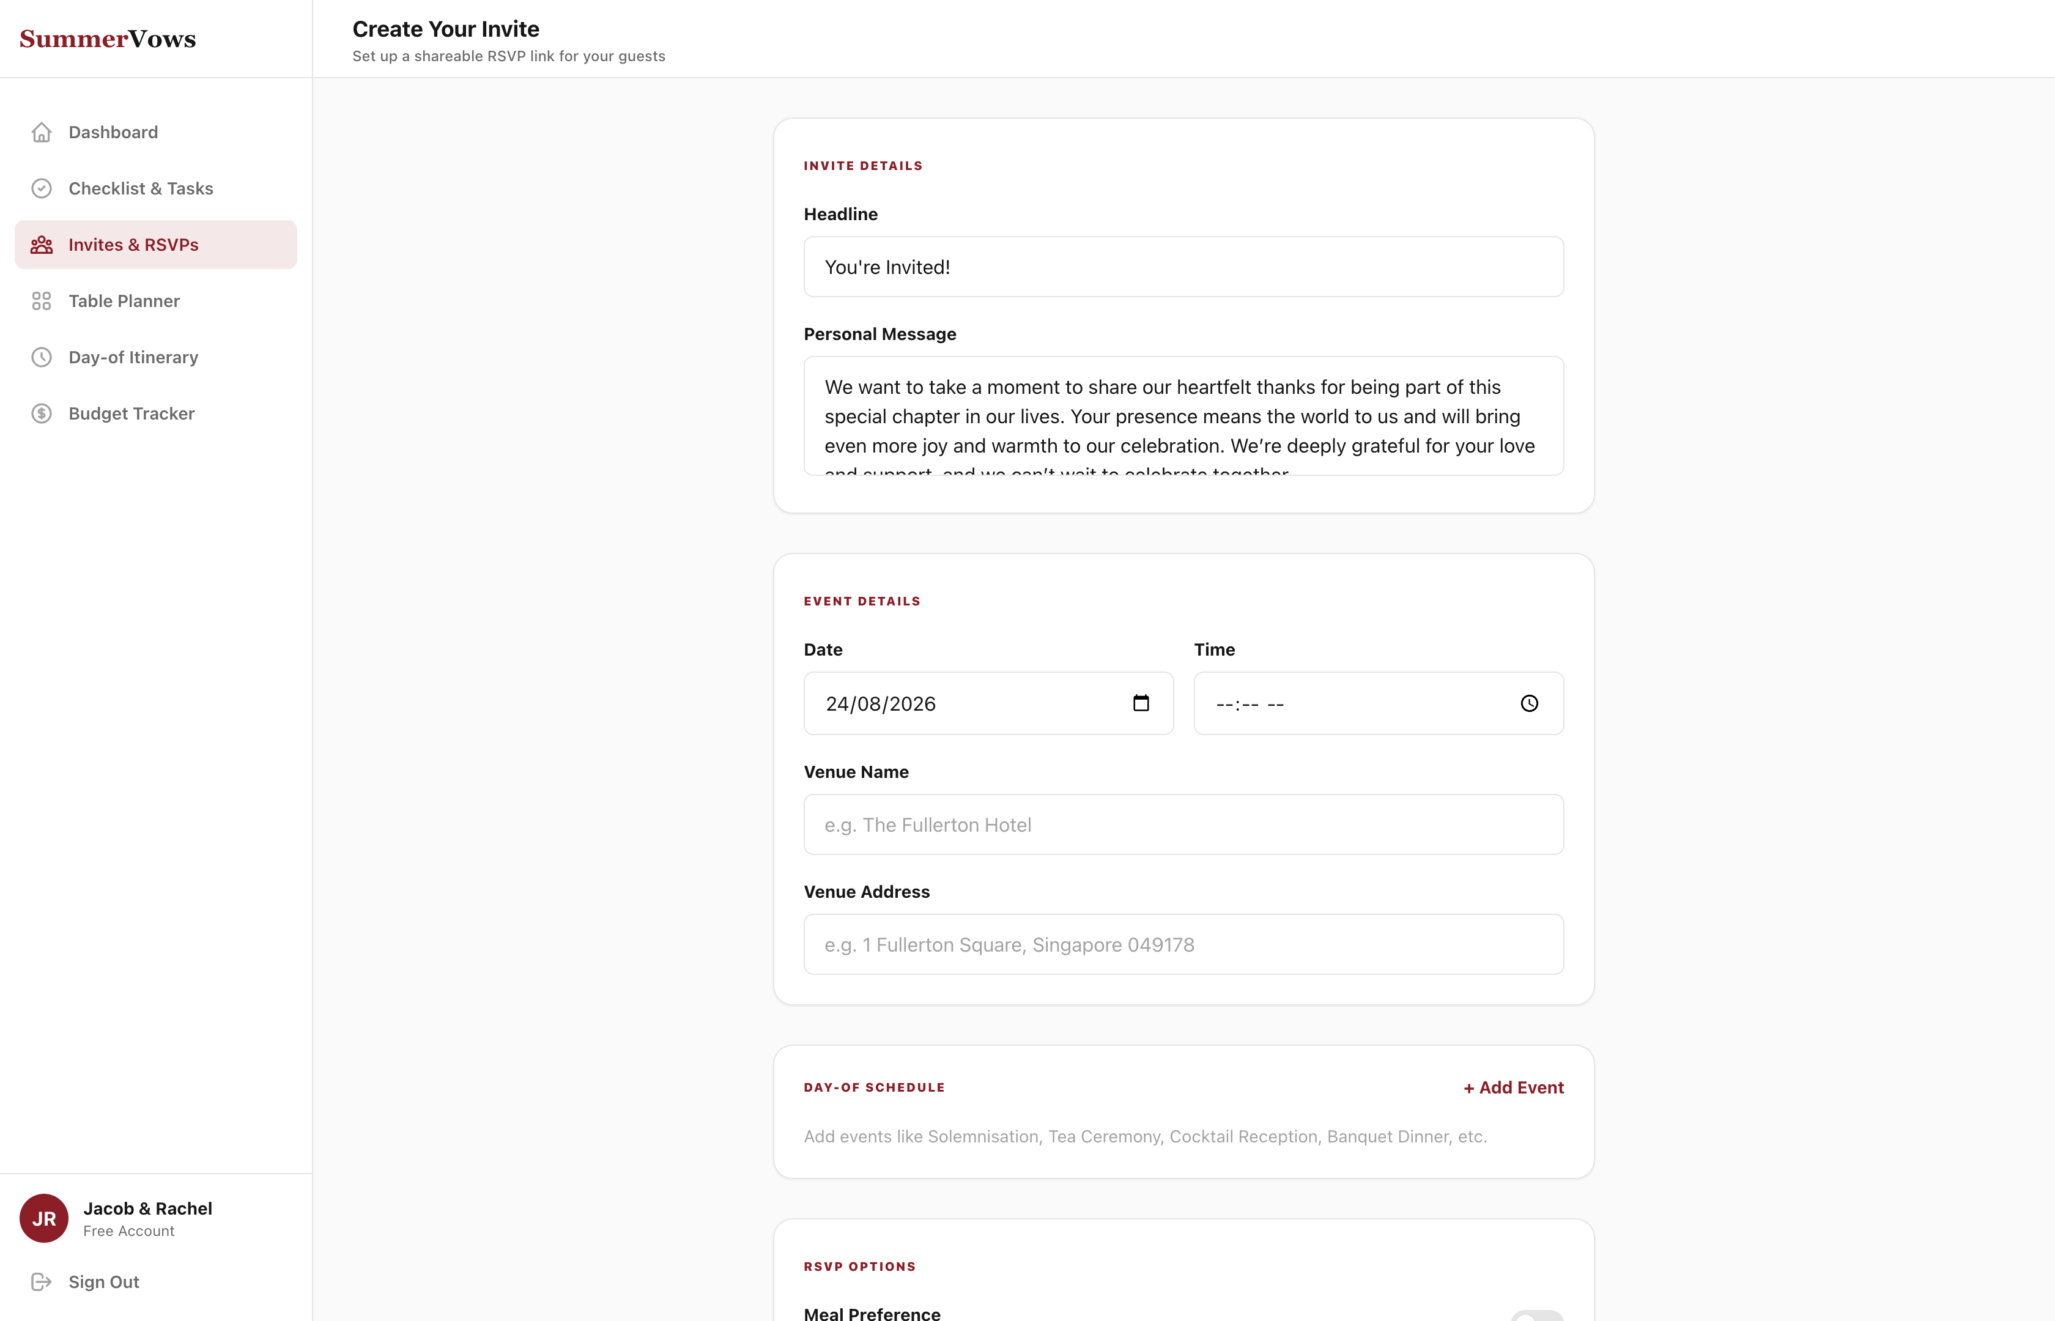Click the Invites & RSVPs people icon
This screenshot has height=1321, width=2055.
[41, 245]
